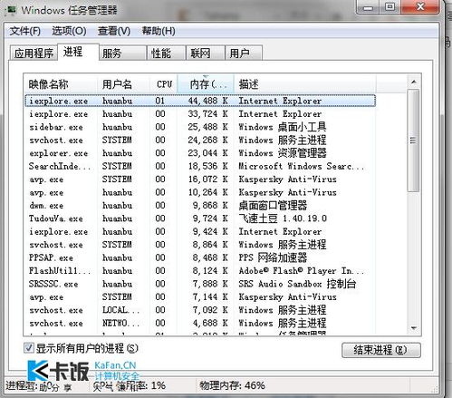Image resolution: width=452 pixels, height=398 pixels.
Task: Click the scrollbar up arrow
Action: 414,82
